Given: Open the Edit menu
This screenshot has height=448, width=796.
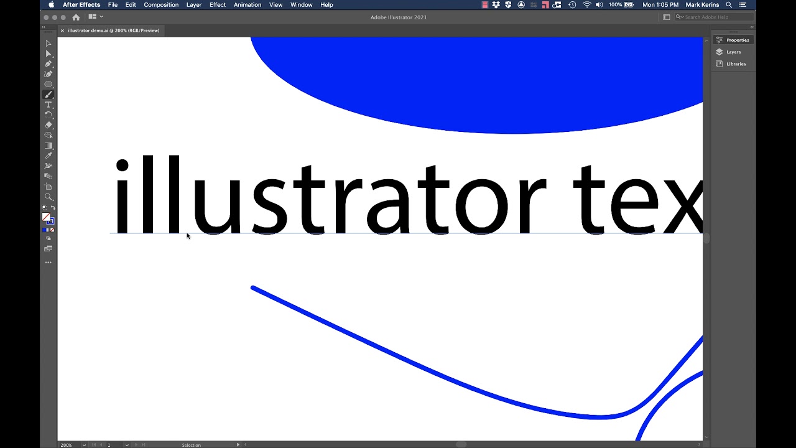Looking at the screenshot, I should (x=131, y=4).
